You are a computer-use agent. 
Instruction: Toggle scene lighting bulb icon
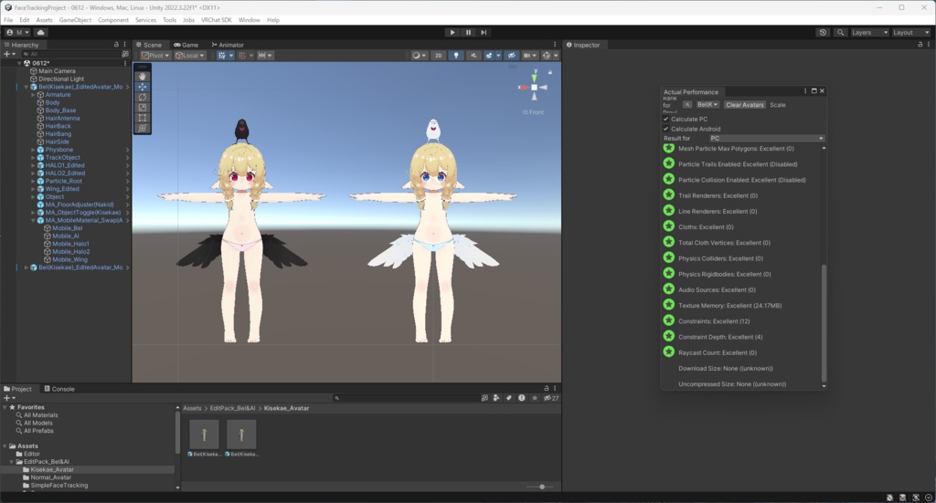456,56
